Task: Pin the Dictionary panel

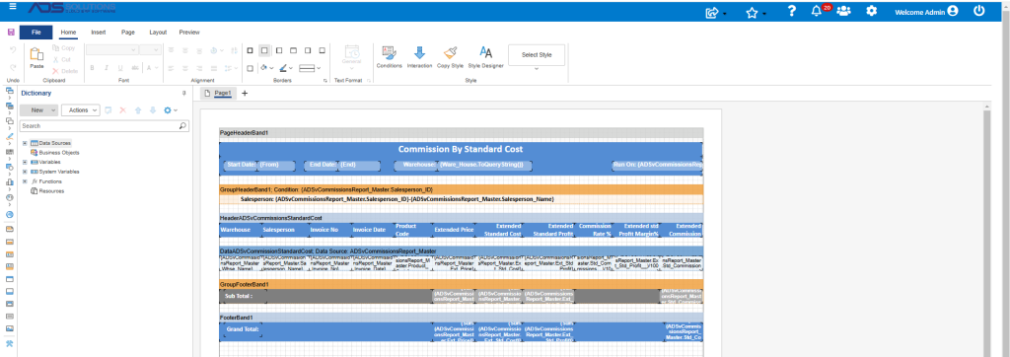Action: point(184,94)
